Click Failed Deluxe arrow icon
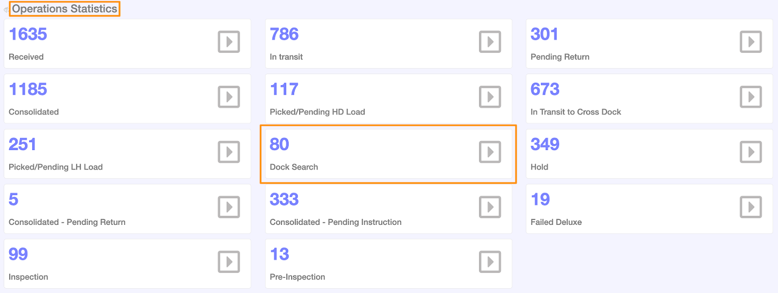Image resolution: width=778 pixels, height=293 pixels. coord(751,207)
